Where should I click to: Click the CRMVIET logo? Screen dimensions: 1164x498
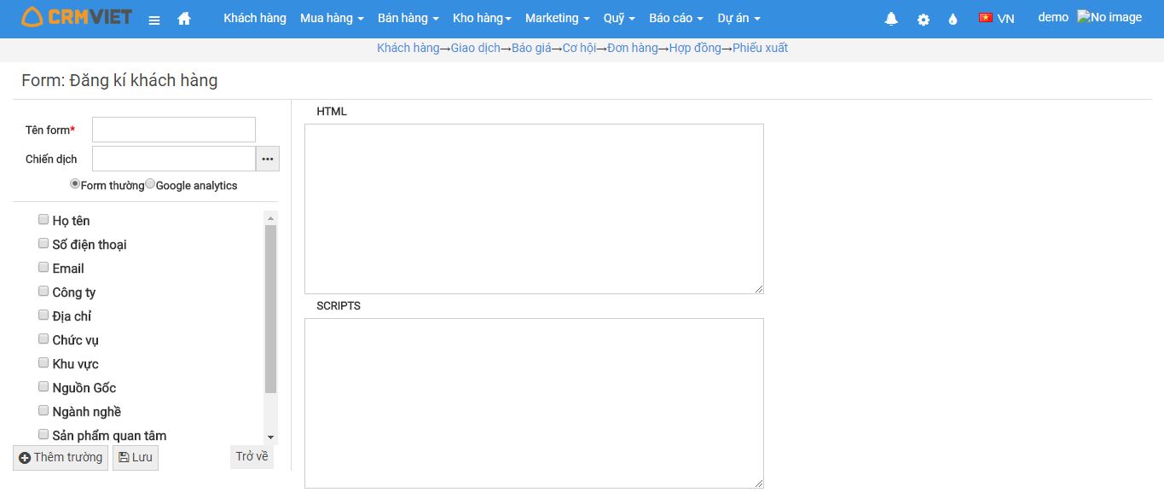tap(77, 16)
